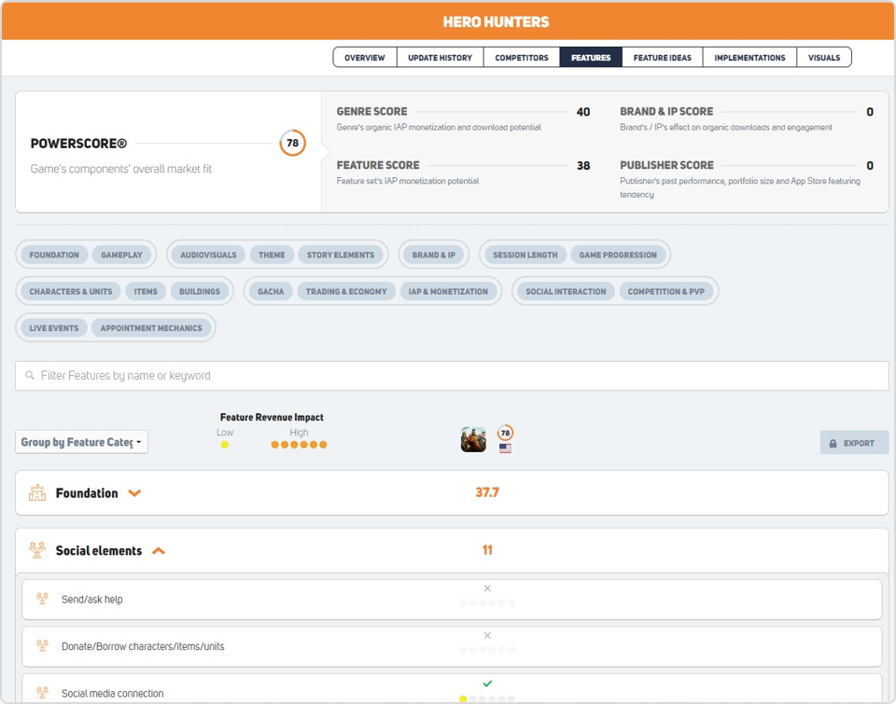This screenshot has width=896, height=704.
Task: Click the X mark on Donate/Borrow row
Action: tap(487, 636)
